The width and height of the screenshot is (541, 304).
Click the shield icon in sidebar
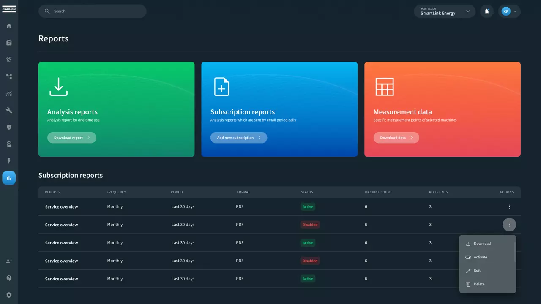[x=9, y=128]
